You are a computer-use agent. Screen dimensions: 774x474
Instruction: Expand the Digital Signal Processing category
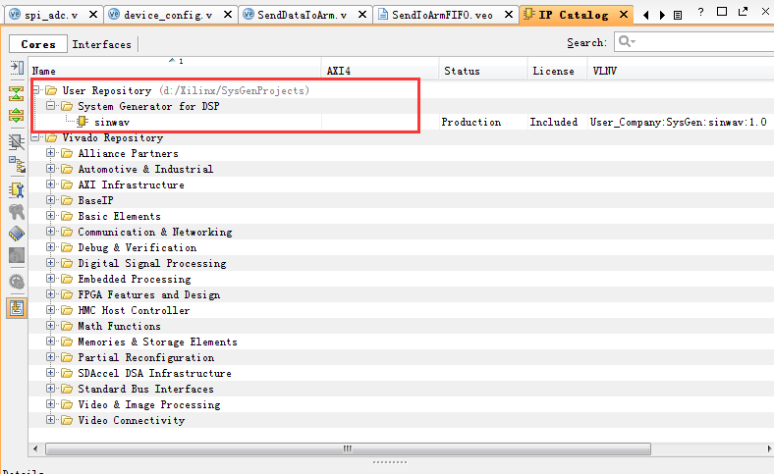pyautogui.click(x=51, y=263)
